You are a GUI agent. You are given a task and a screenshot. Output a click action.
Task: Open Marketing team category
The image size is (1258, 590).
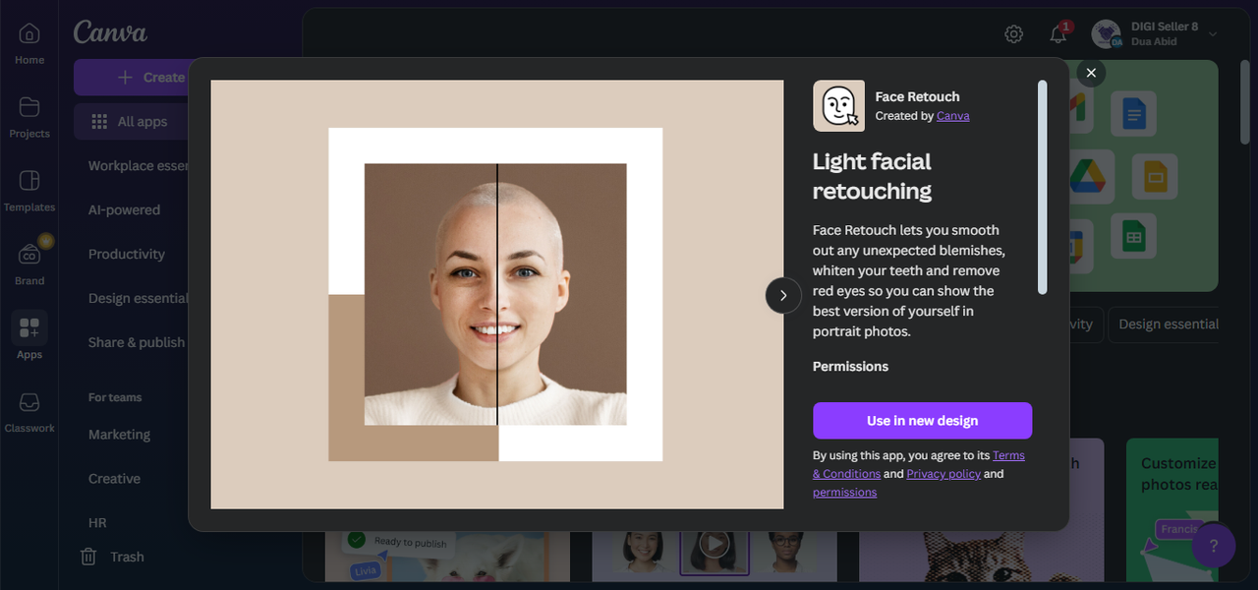[x=119, y=435]
